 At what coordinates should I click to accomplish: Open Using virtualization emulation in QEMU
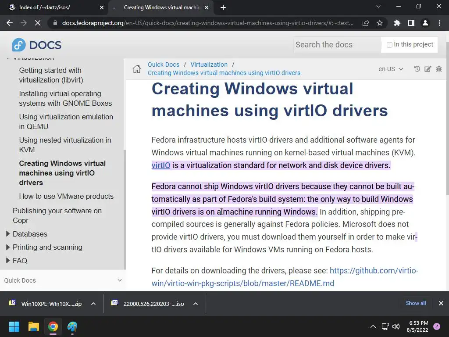[x=66, y=122]
